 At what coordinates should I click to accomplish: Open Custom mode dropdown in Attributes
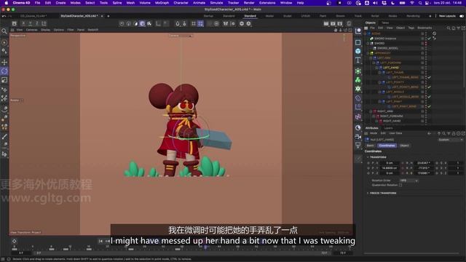pos(451,140)
